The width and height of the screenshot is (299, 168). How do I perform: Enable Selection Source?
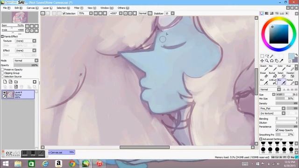[x=2, y=77]
